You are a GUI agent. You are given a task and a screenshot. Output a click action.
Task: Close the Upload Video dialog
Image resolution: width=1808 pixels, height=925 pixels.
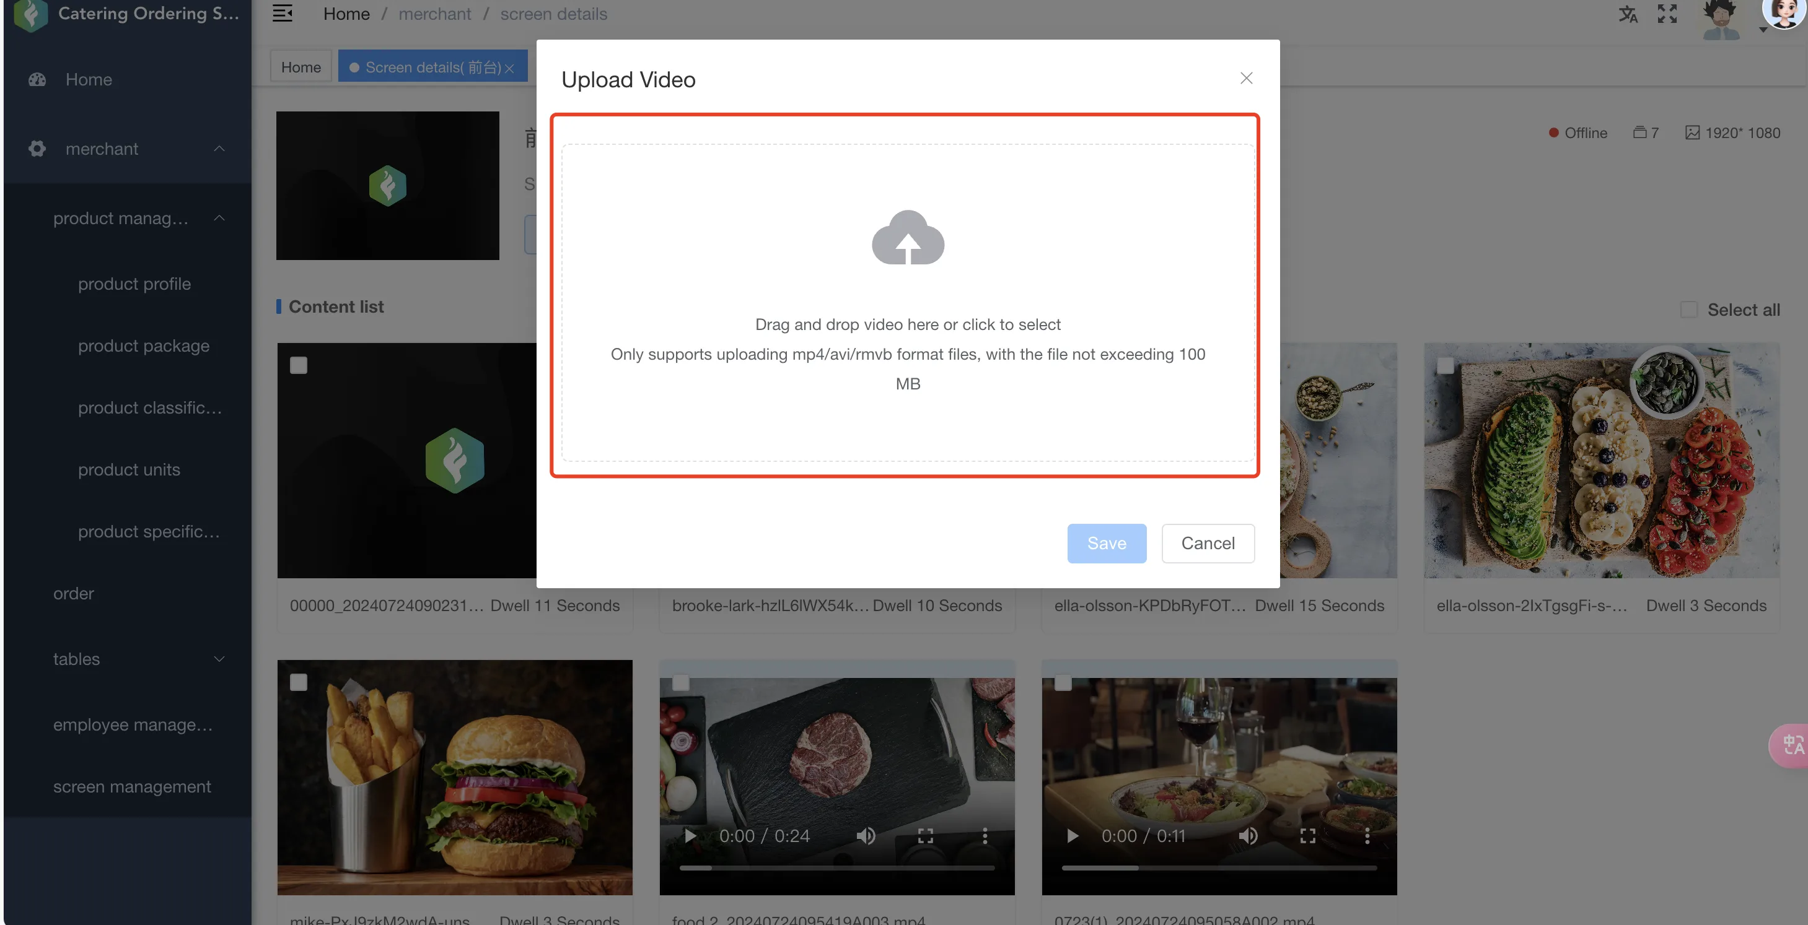tap(1246, 78)
